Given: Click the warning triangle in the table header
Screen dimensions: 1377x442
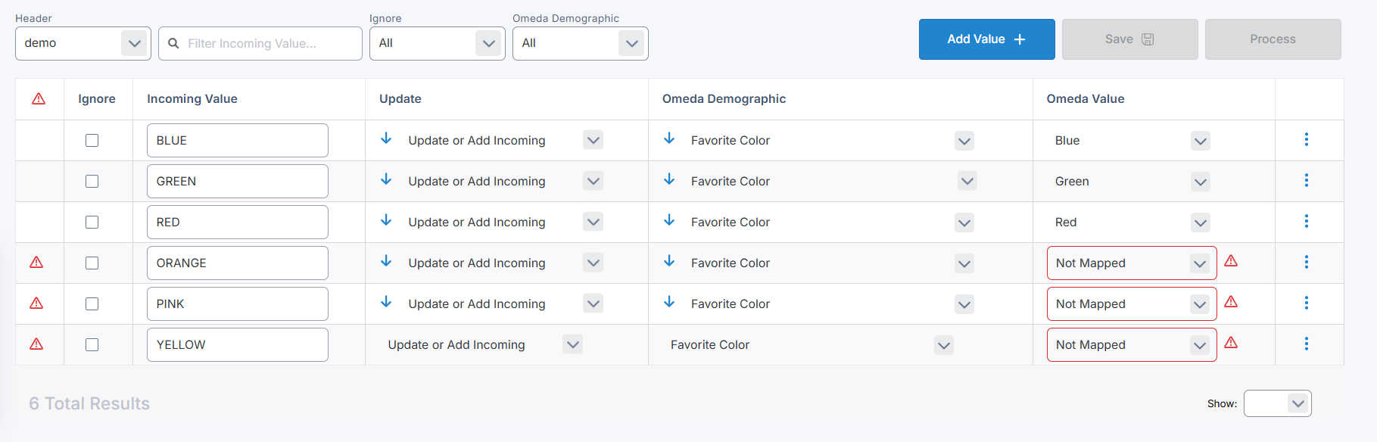Looking at the screenshot, I should coord(39,99).
